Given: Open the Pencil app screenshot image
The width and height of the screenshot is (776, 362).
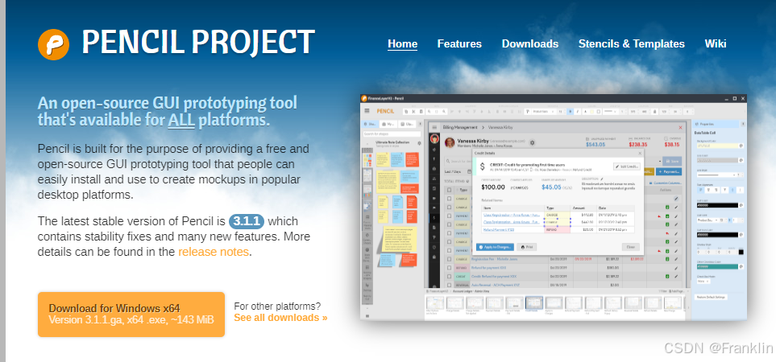Looking at the screenshot, I should click(554, 208).
